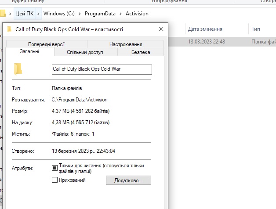Click the type value Папка файлів
Image resolution: width=276 pixels, height=209 pixels.
click(x=67, y=88)
